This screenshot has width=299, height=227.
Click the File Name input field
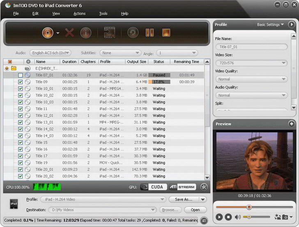(x=251, y=47)
